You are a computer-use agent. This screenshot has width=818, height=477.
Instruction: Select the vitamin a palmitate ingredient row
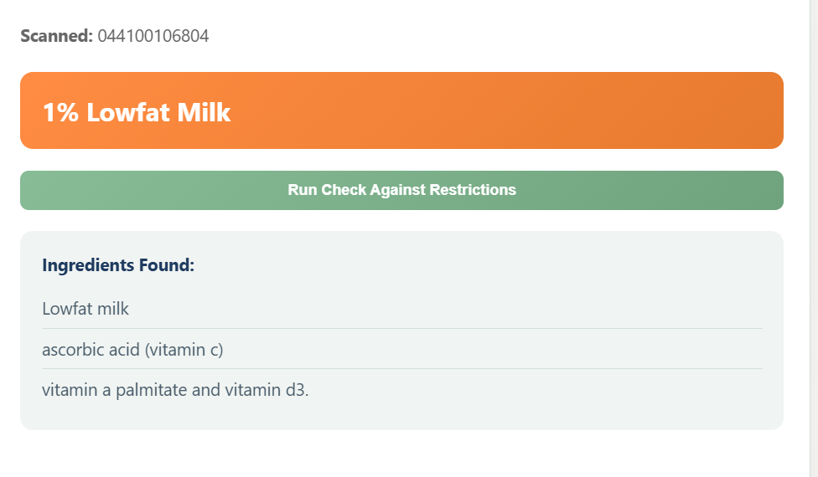pos(402,389)
